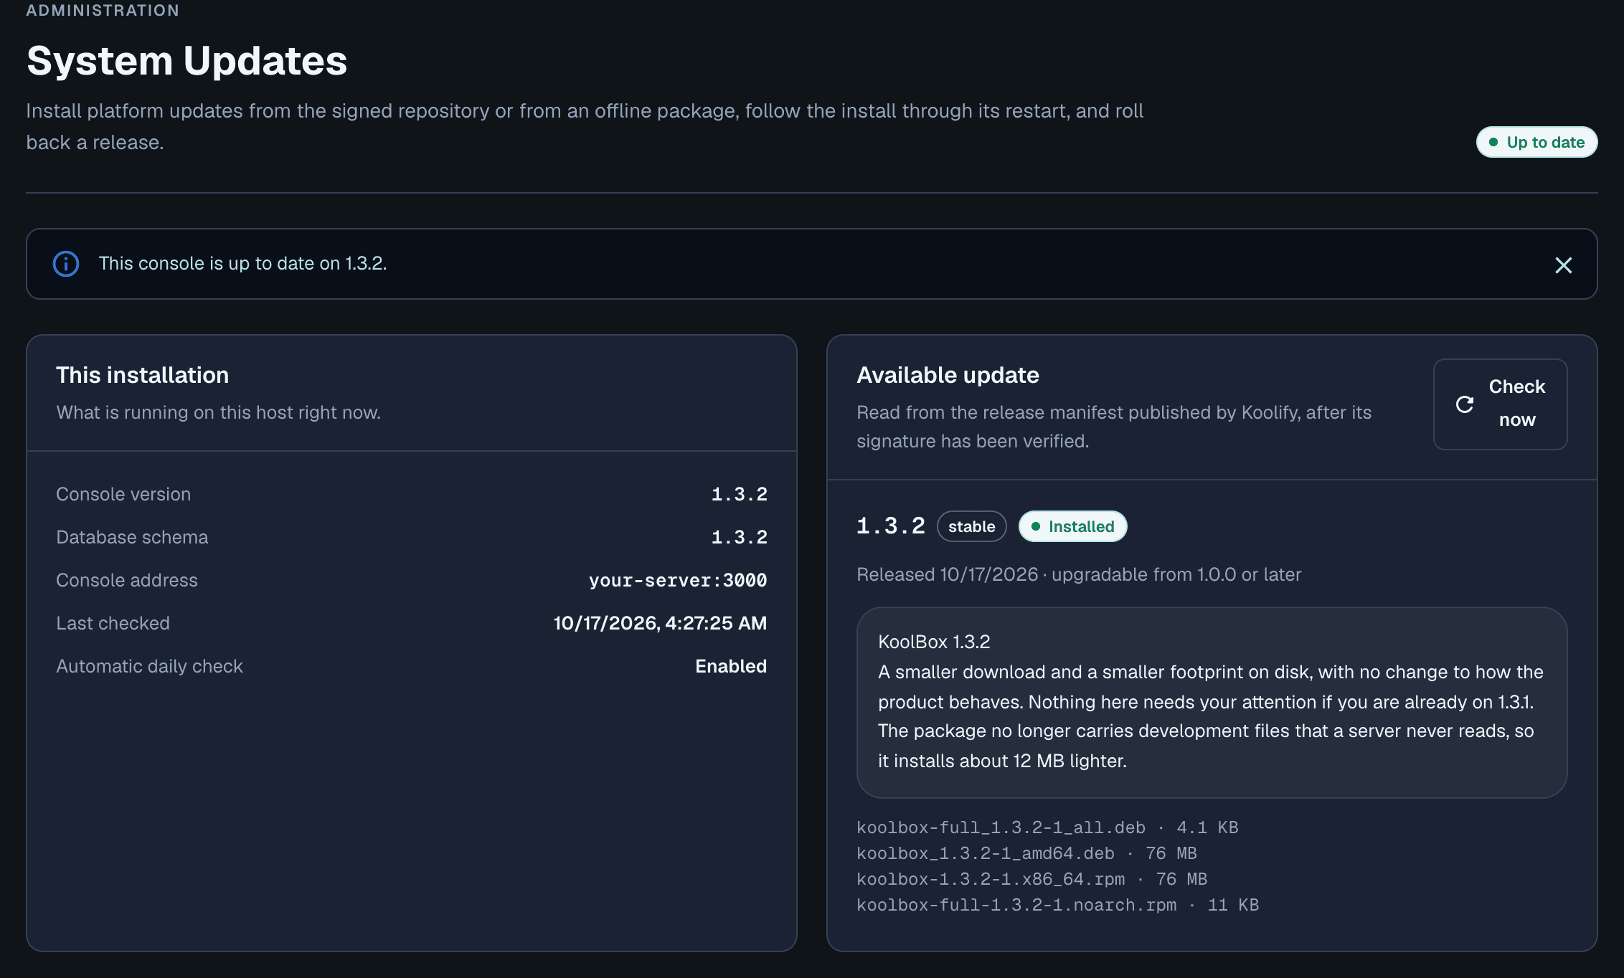This screenshot has height=978, width=1624.
Task: Click the koolbox-1.3.2-1.x86_64.rpm file name
Action: point(991,879)
